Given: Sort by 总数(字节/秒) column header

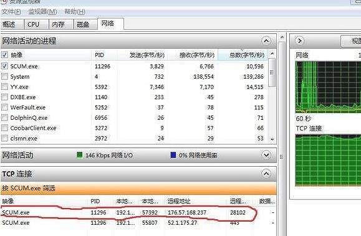Looking at the screenshot, I should 243,55.
